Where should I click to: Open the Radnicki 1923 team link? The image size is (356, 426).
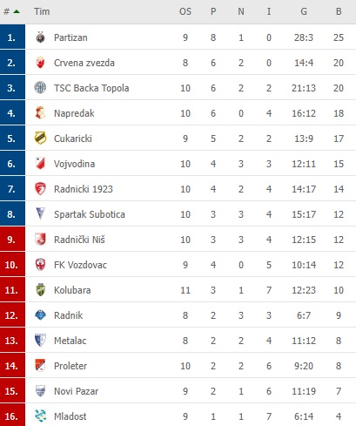pos(84,189)
